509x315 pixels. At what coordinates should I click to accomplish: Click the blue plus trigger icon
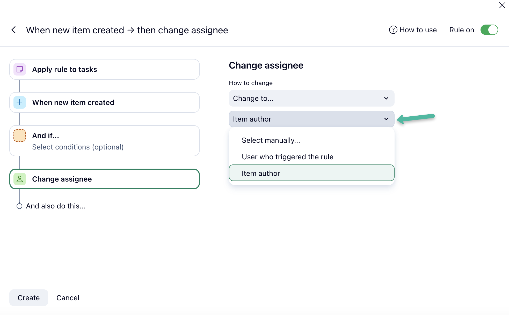click(20, 102)
